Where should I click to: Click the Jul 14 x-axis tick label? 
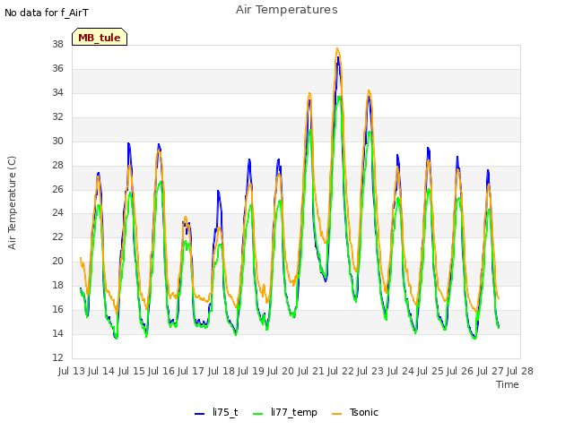click(101, 371)
